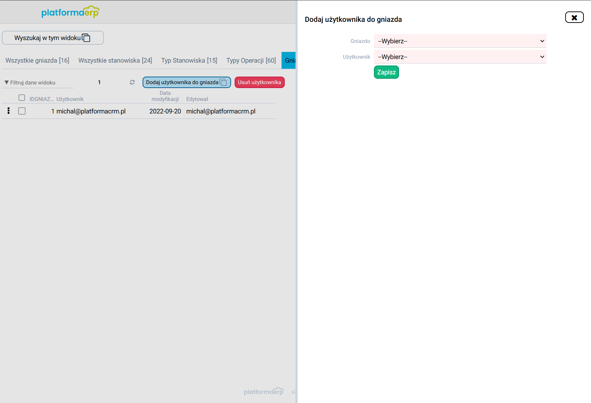Sort by the Użytkownik column header
This screenshot has height=403, width=591.
70,99
